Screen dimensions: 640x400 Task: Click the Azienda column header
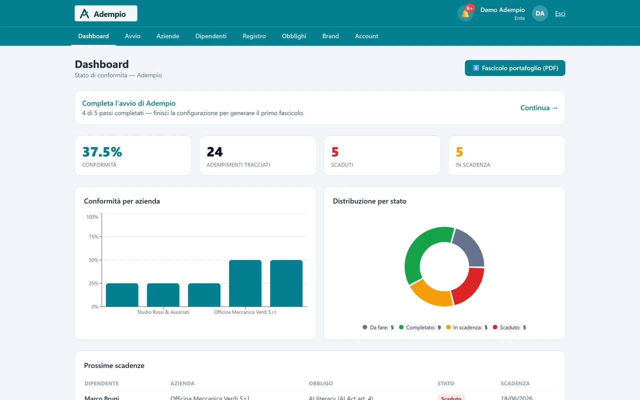click(x=182, y=383)
